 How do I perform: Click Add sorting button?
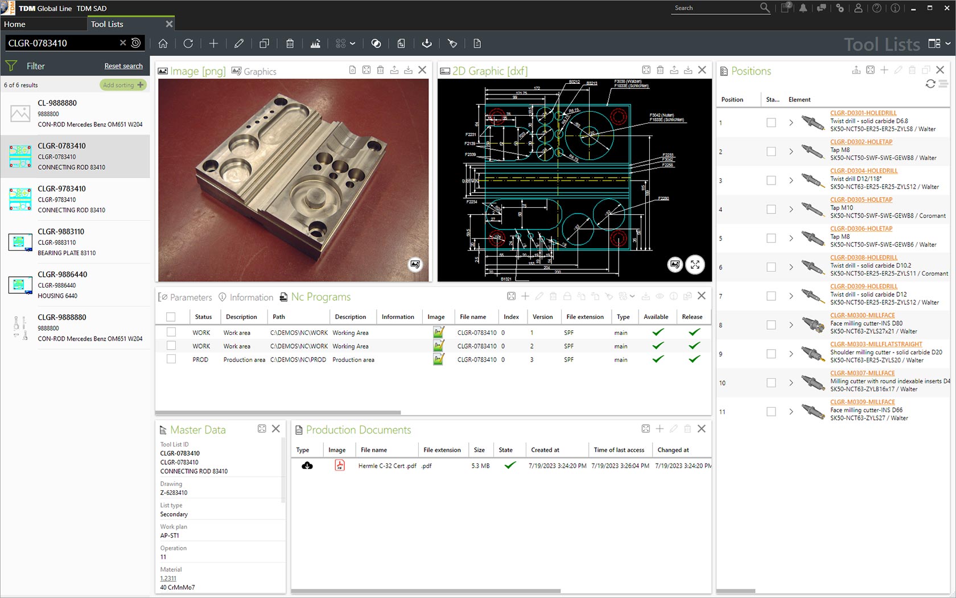[x=123, y=85]
